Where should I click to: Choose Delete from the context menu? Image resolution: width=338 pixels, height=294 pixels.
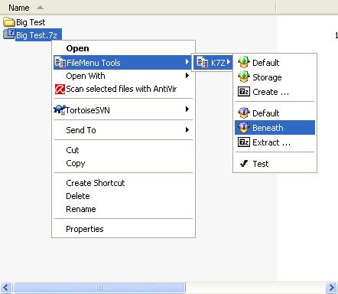coord(124,196)
